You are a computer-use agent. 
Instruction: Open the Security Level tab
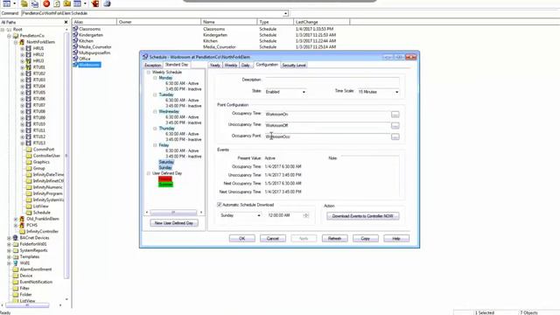294,66
